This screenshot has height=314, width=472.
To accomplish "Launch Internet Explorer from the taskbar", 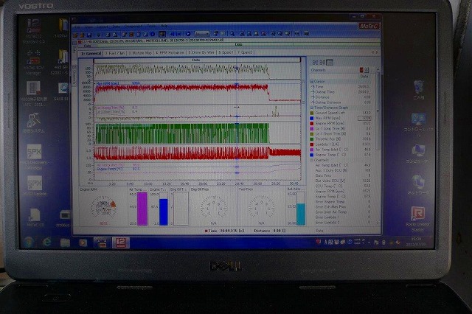I will (x=47, y=243).
